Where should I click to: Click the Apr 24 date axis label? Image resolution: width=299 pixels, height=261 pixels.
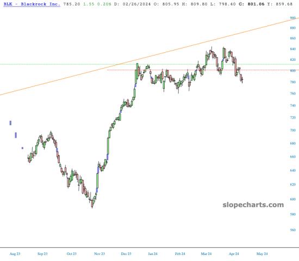pos(234,254)
